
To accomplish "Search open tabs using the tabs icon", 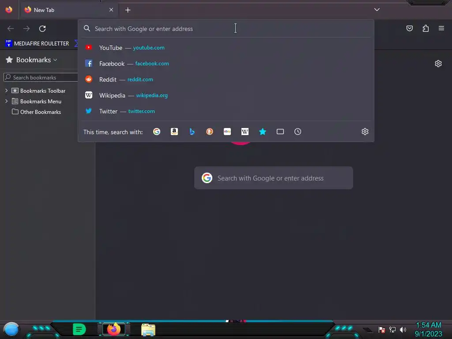I will (280, 132).
